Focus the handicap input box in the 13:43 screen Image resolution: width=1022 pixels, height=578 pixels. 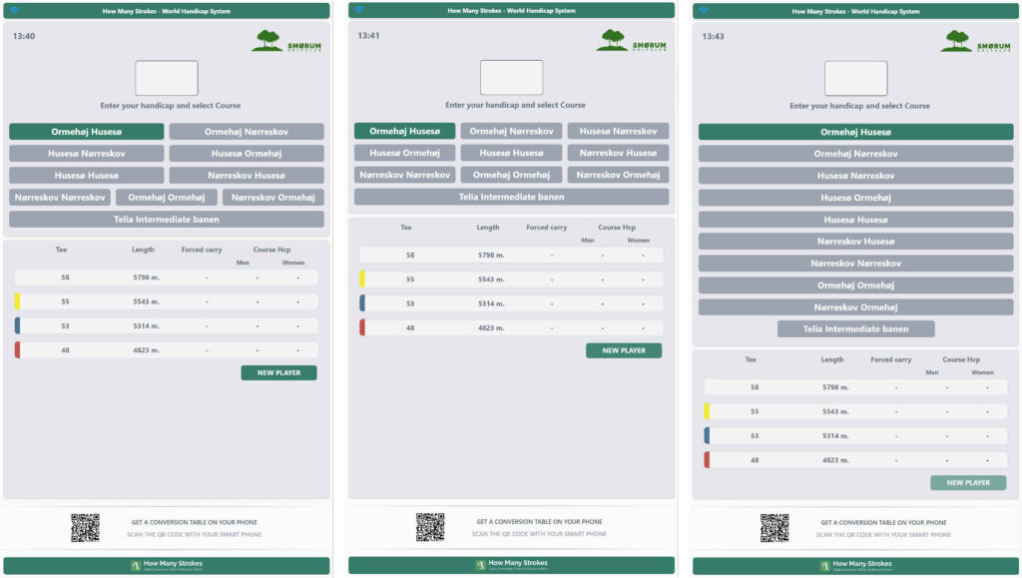[x=855, y=78]
